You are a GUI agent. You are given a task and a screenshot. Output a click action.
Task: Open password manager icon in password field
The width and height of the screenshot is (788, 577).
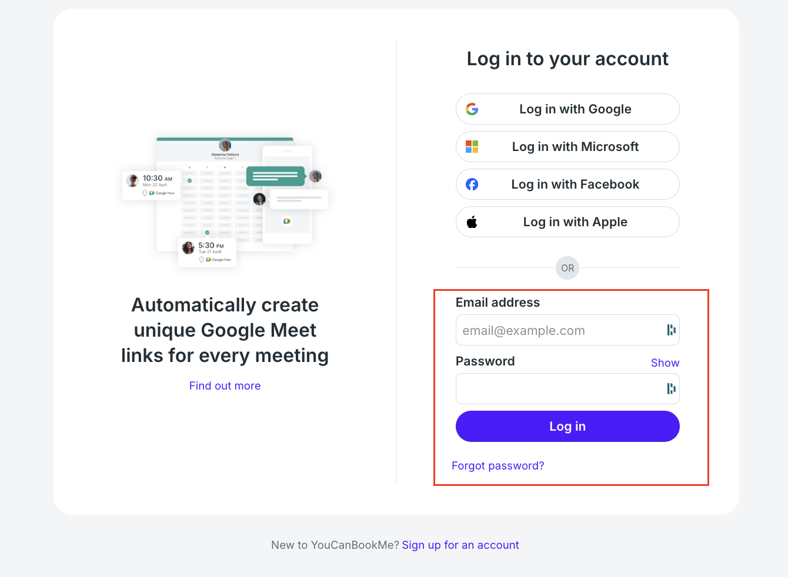[x=671, y=389]
